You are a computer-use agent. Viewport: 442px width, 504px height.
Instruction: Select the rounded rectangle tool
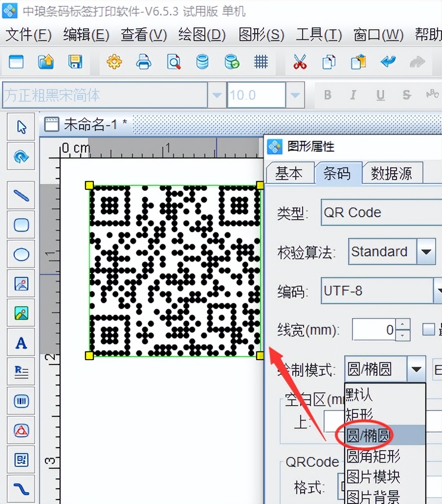pos(21,225)
